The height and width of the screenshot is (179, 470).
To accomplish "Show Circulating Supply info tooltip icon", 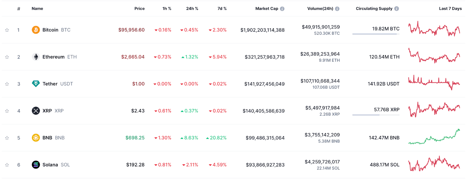I will coord(397,9).
